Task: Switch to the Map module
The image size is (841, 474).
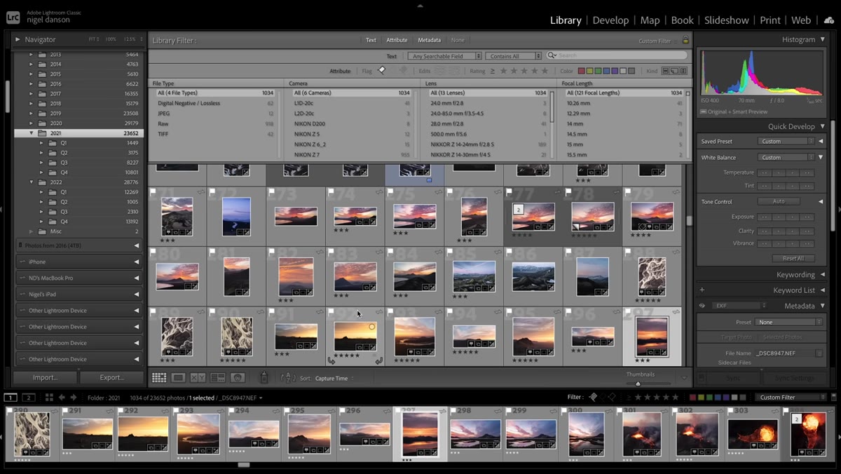Action: tap(650, 20)
